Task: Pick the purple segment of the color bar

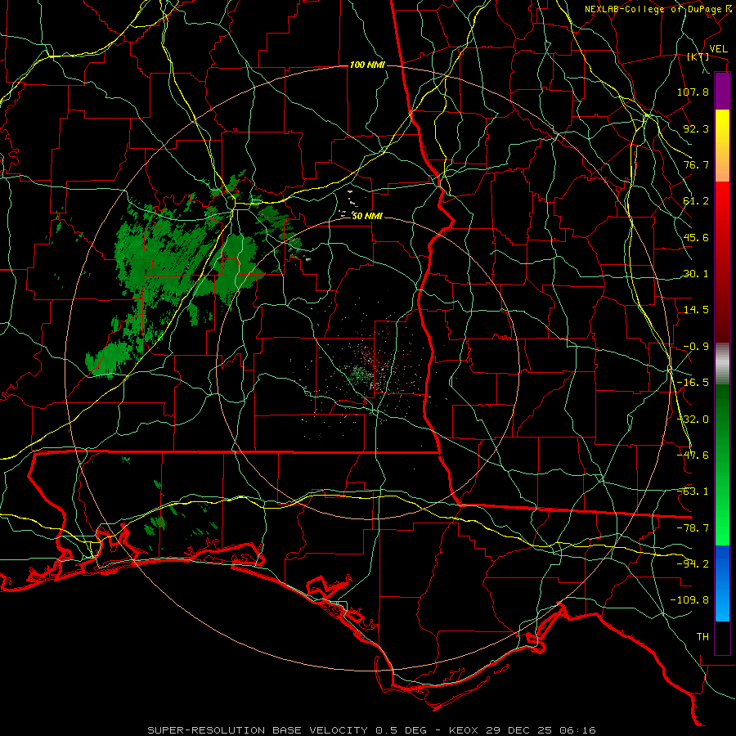Action: click(x=722, y=92)
